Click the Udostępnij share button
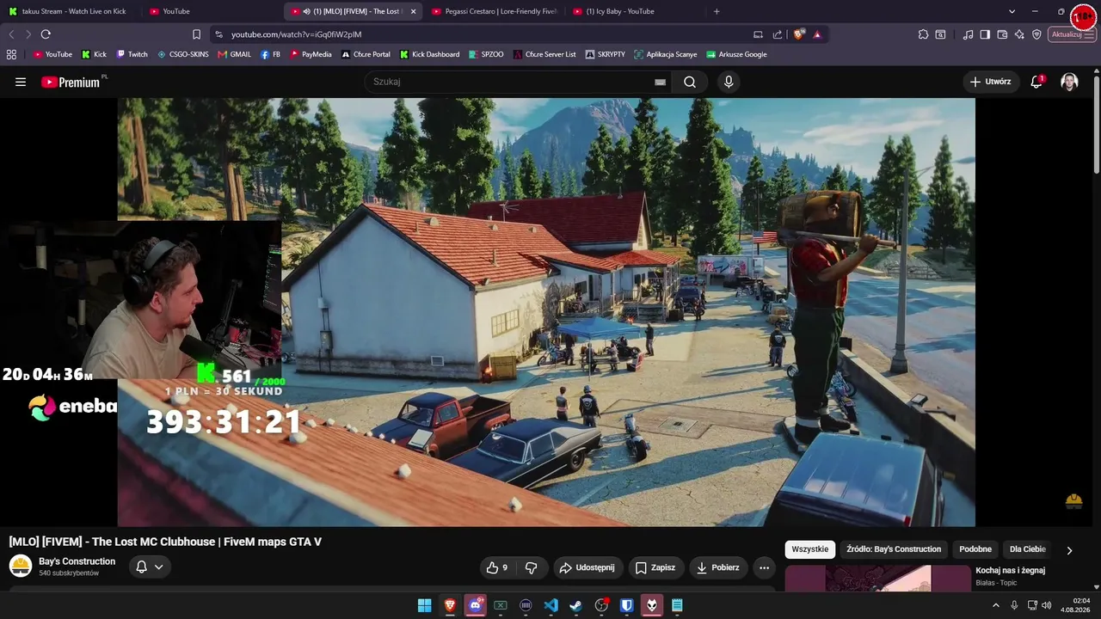1101x619 pixels. 587,567
